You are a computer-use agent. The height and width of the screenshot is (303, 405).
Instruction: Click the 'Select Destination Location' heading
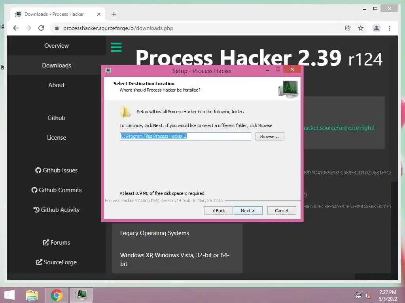point(144,84)
